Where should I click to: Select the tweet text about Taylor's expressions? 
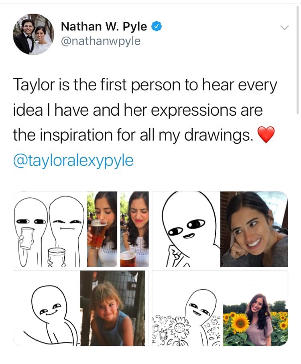click(145, 110)
